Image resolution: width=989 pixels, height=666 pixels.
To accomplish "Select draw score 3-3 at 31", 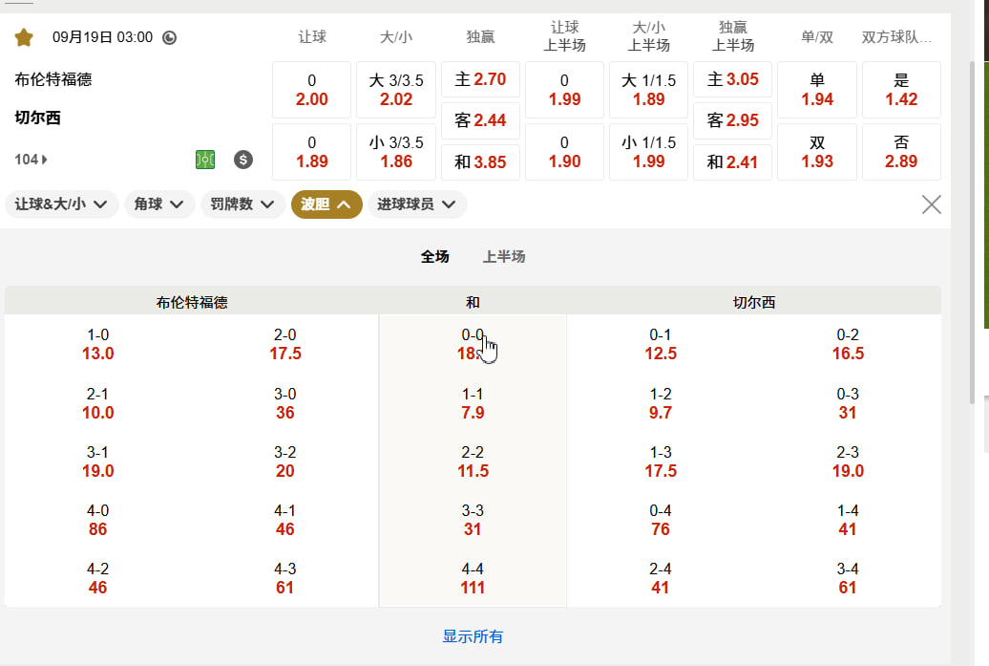I will 473,520.
